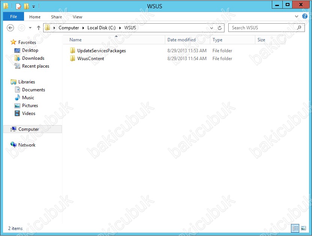The image size is (312, 236).
Task: Select the WsusContent folder name
Action: [90, 59]
